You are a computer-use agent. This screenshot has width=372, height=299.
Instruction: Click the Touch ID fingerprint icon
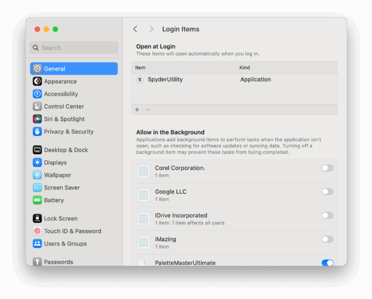click(x=37, y=231)
